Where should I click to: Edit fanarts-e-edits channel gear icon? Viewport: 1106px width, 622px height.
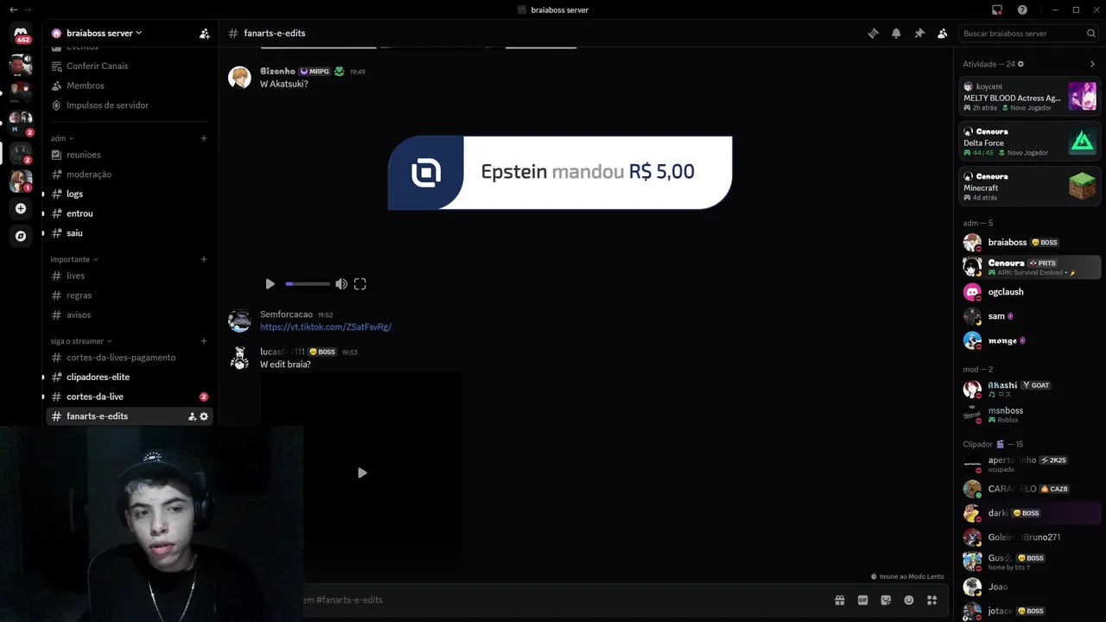pyautogui.click(x=204, y=416)
